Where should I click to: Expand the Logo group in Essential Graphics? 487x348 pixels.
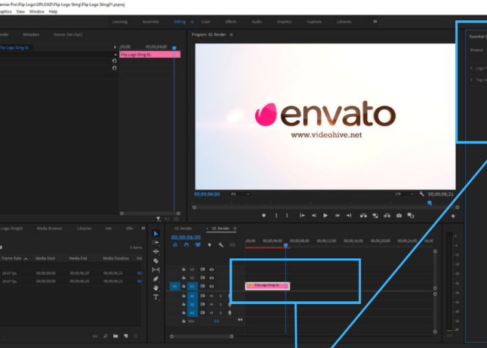(x=471, y=68)
